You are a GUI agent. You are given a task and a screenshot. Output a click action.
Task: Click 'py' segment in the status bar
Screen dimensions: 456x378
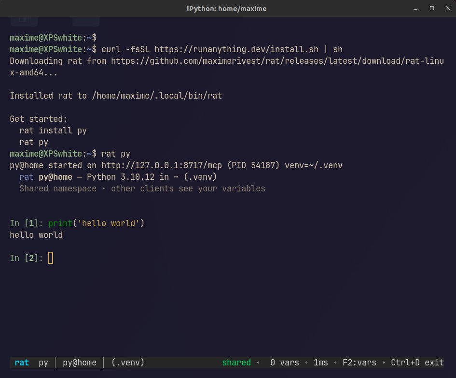[43, 363]
